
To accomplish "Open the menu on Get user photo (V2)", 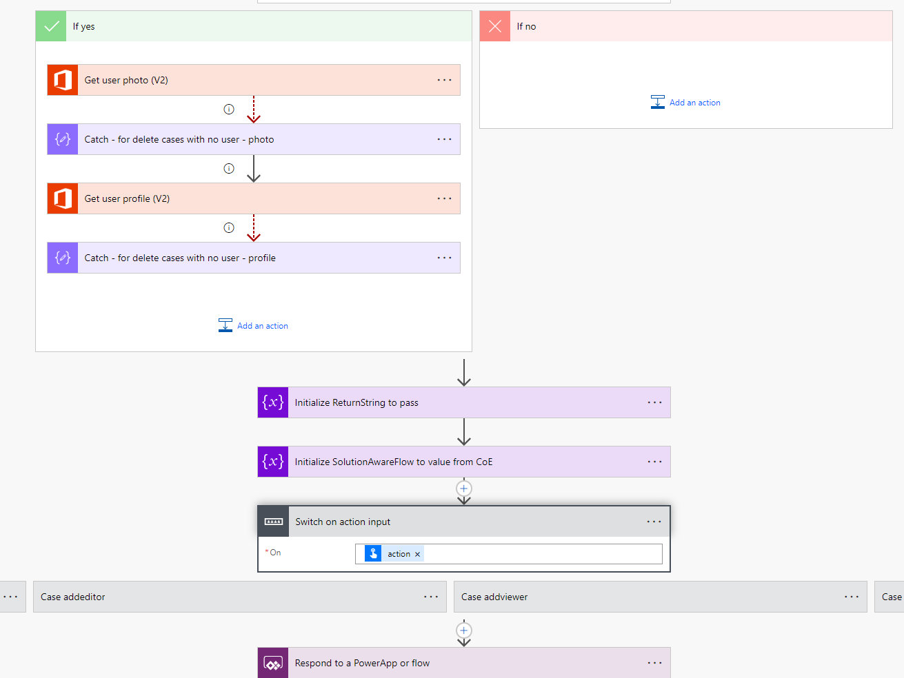I will tap(444, 80).
